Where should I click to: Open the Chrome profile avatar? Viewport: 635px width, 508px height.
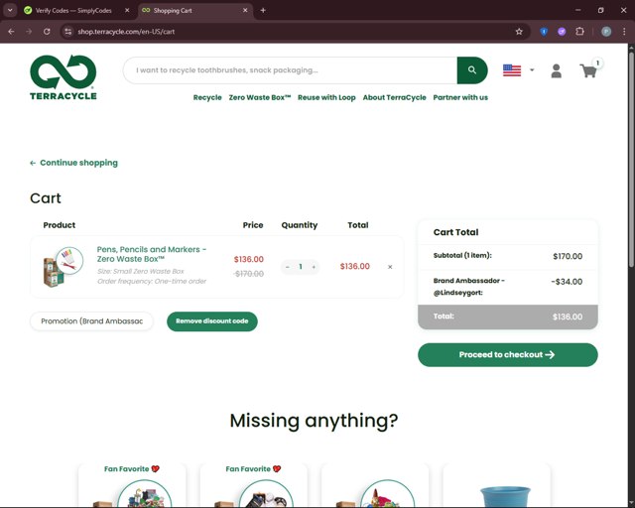coord(606,31)
